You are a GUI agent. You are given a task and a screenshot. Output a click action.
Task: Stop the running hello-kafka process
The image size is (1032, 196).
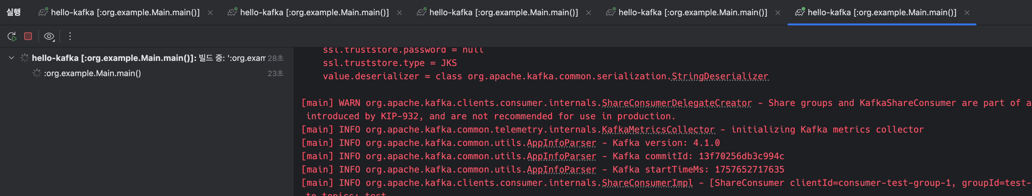tap(28, 36)
